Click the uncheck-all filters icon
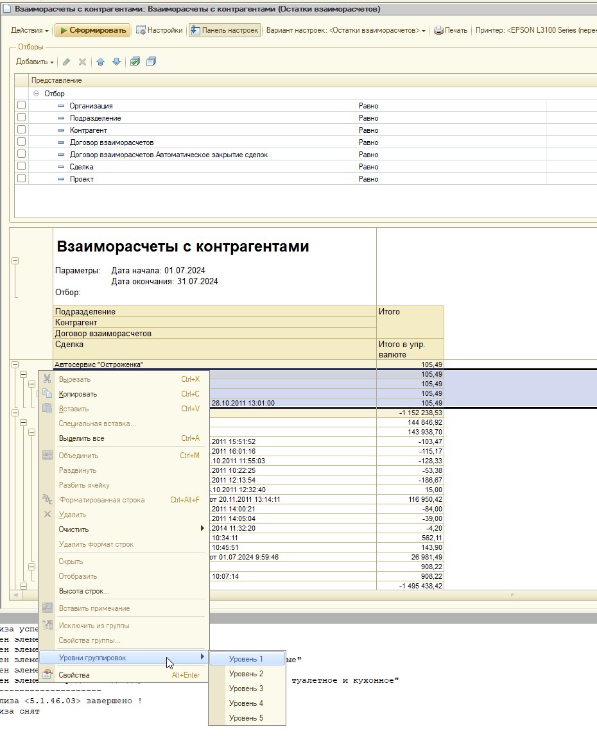The height and width of the screenshot is (736, 597). pyautogui.click(x=151, y=62)
